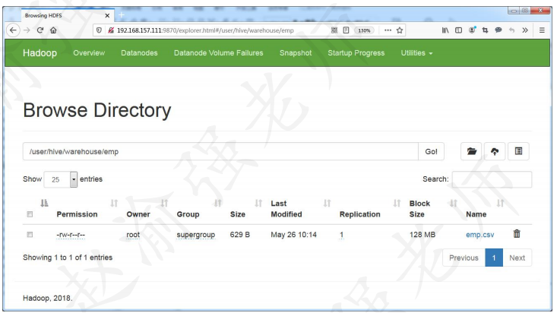Screen dimensions: 557x313
Task: Click the QR code icon in address bar
Action: pos(334,30)
